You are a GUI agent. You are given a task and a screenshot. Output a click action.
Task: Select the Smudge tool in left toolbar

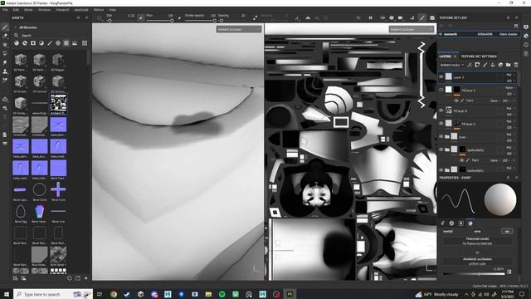[5, 62]
